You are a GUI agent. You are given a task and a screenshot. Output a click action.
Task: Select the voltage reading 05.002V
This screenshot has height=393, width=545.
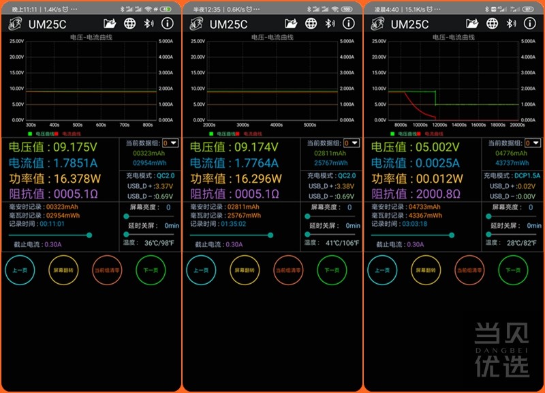click(437, 147)
